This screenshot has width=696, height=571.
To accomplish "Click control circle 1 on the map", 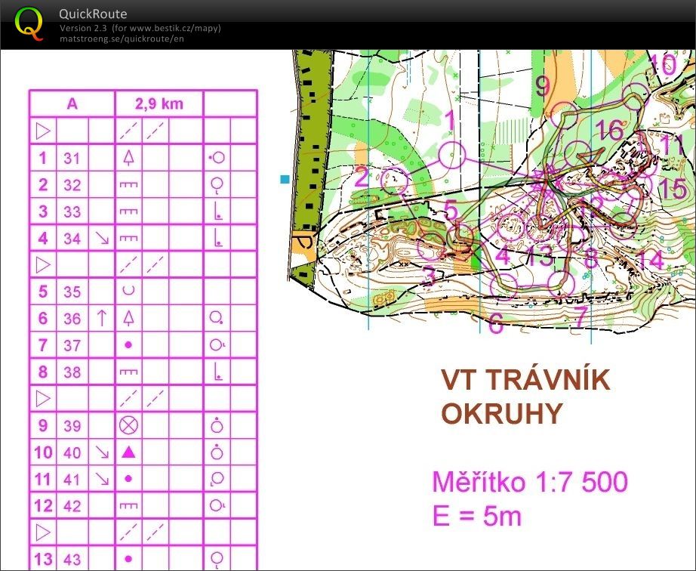I will (452, 155).
